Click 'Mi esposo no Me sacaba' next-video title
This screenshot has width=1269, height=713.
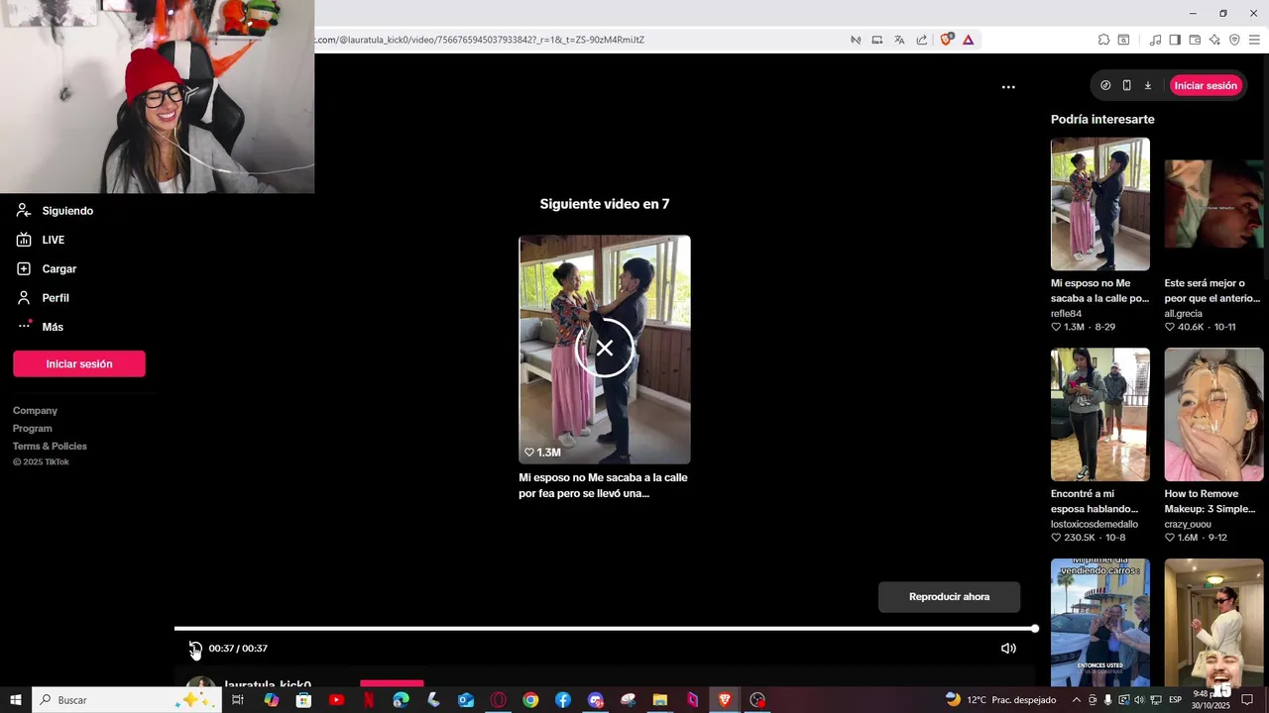click(603, 485)
